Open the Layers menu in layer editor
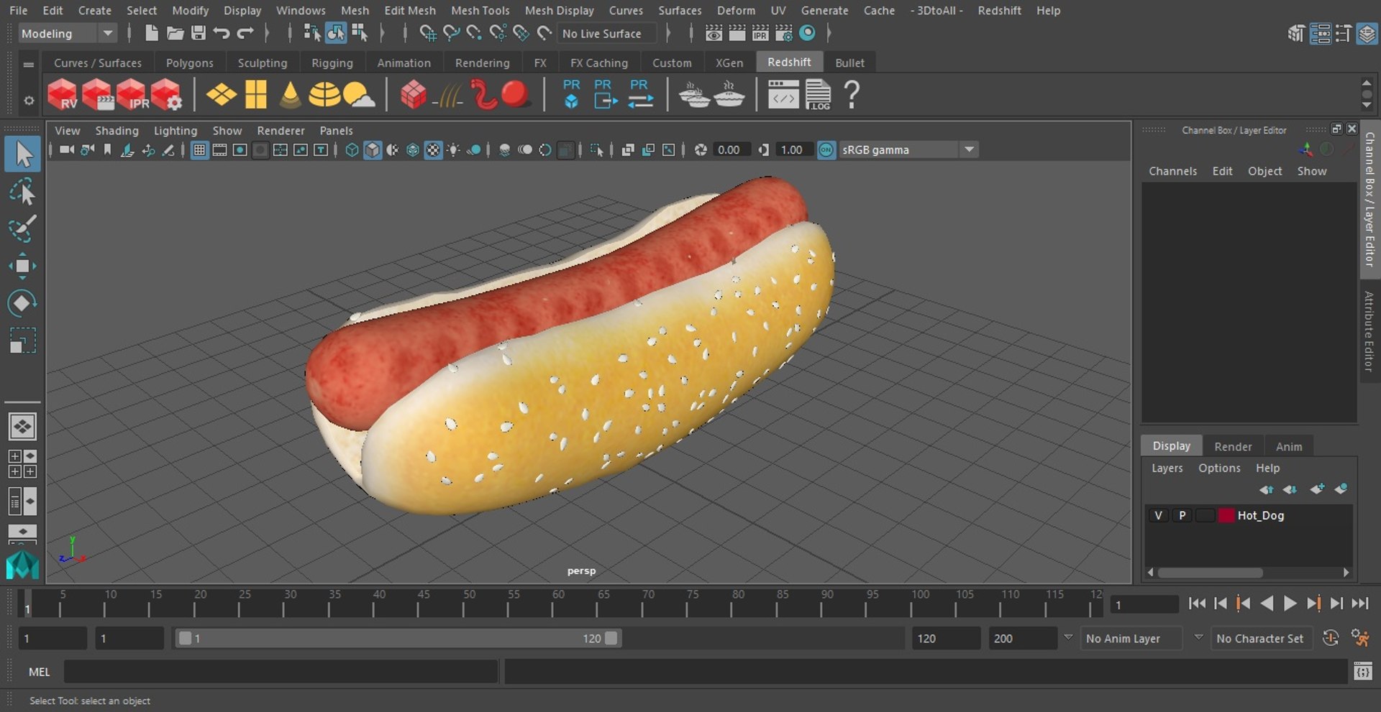The width and height of the screenshot is (1381, 712). coord(1167,468)
